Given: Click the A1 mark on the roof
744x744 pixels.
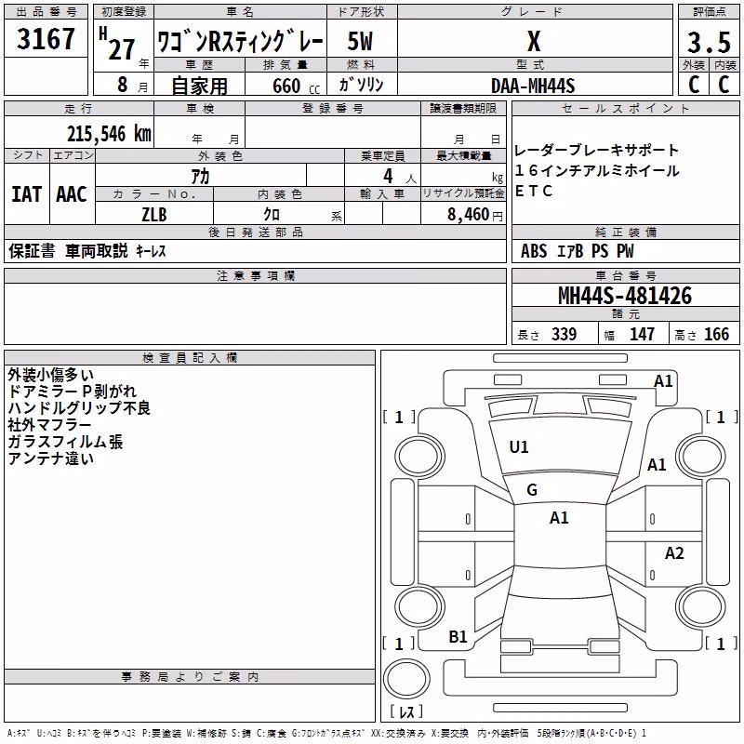Looking at the screenshot, I should pos(559,518).
